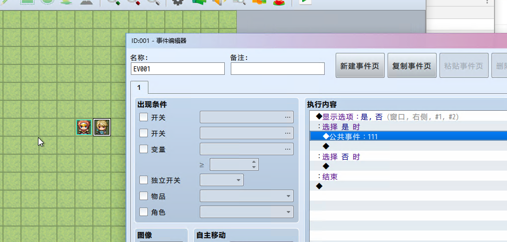
Task: Select the 公共事件：111 command row
Action: click(408, 136)
